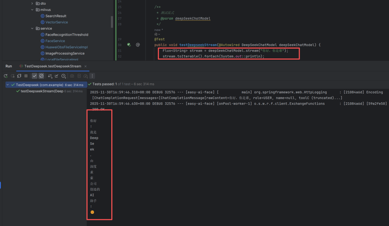Open VectorService class in project tree
Viewport: 389px width, 226px height.
(57, 22)
